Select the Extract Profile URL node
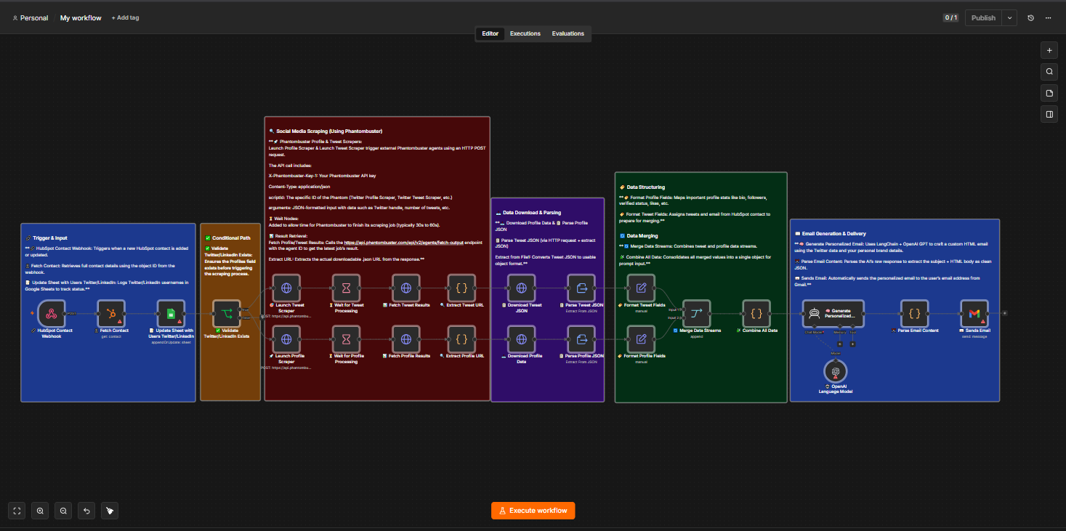This screenshot has height=531, width=1066. (461, 339)
